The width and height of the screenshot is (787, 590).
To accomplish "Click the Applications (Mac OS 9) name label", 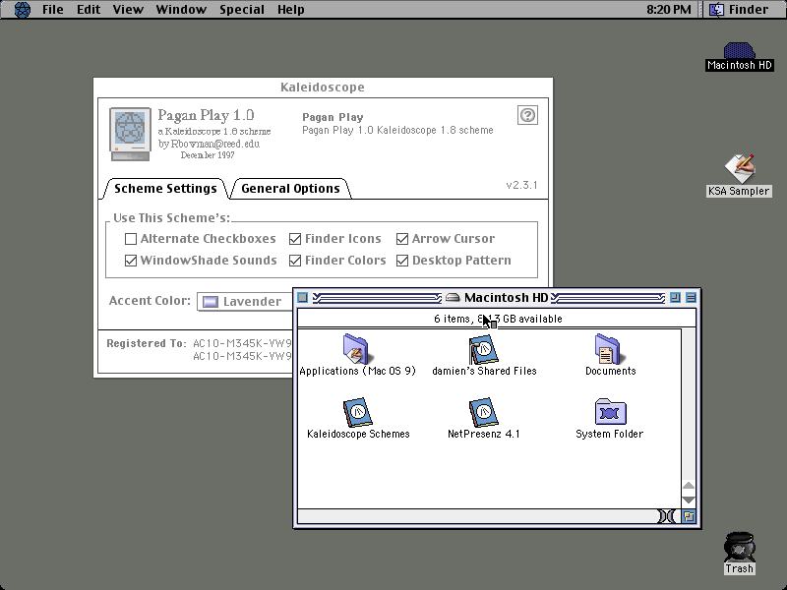I will [357, 372].
